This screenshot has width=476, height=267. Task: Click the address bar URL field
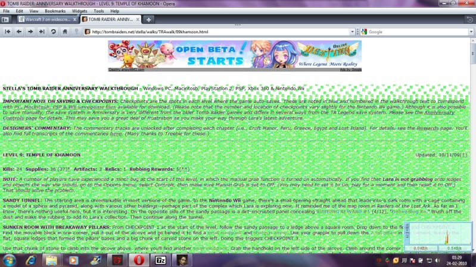[220, 32]
